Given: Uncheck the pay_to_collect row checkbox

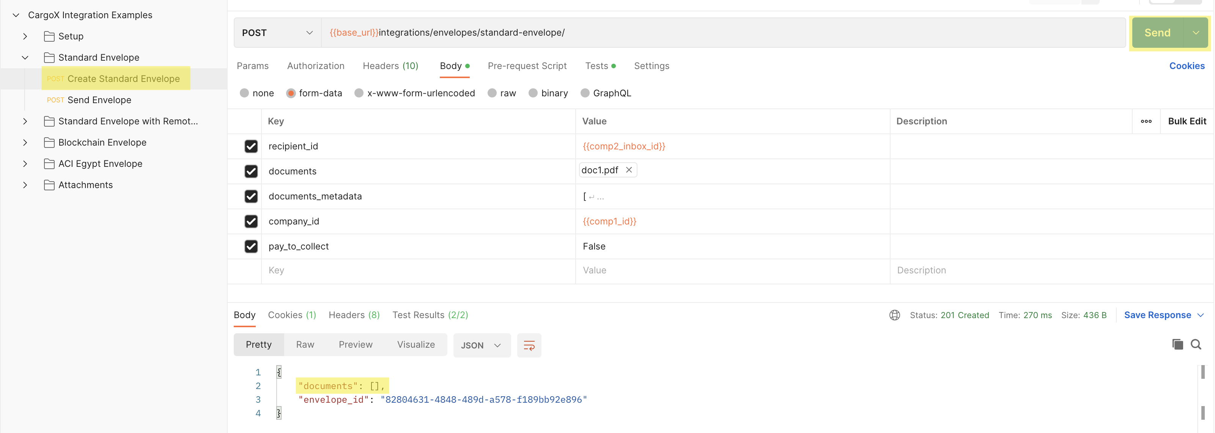Looking at the screenshot, I should pos(251,246).
